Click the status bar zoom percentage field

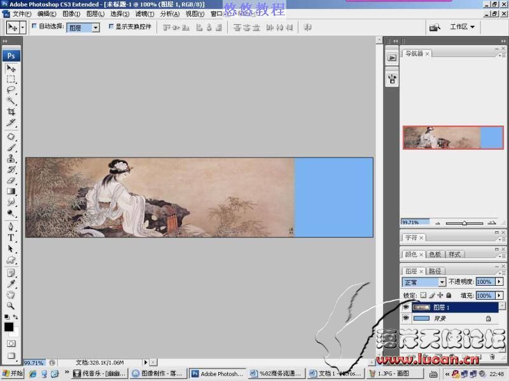pos(34,363)
